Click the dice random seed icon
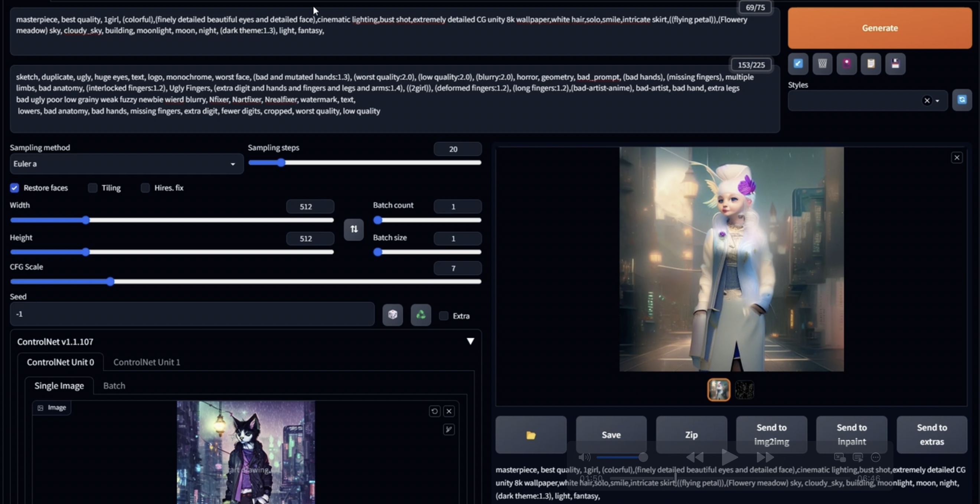Viewport: 980px width, 504px height. point(392,315)
